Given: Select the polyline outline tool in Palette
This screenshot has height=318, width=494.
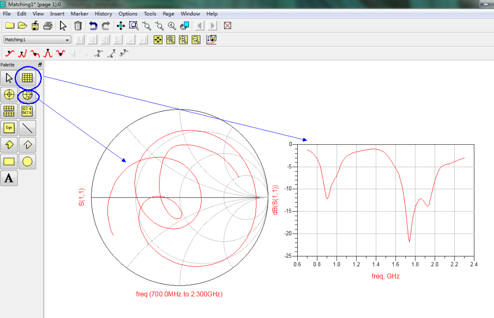Looking at the screenshot, I should click(x=27, y=145).
